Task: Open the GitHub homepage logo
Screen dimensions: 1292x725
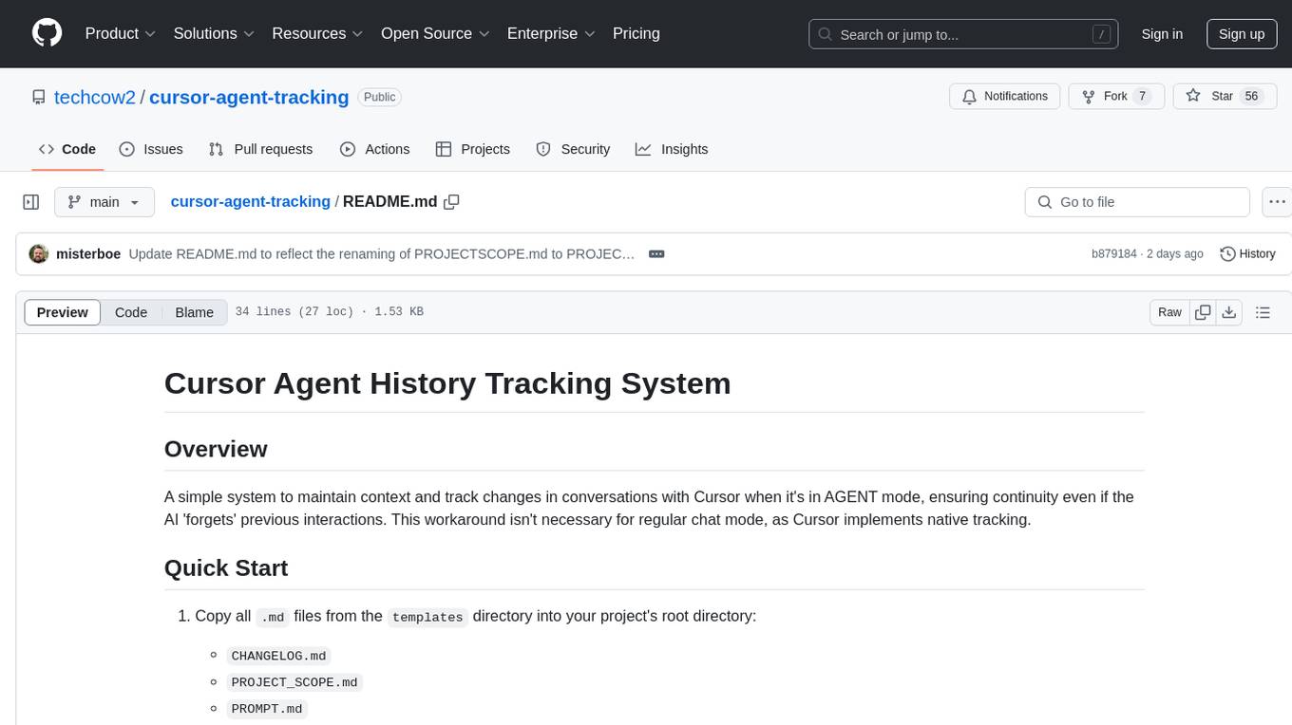Action: 47,33
